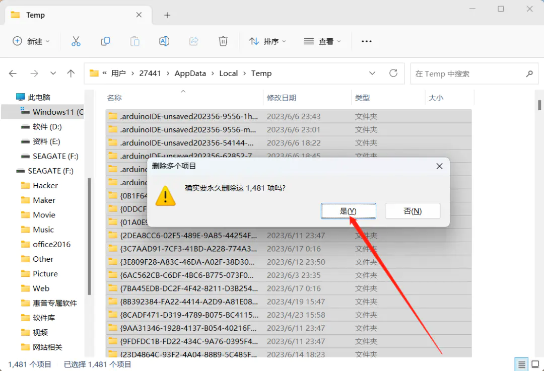544x371 pixels.
Task: Select the Hacker folder in sidebar
Action: click(x=45, y=185)
